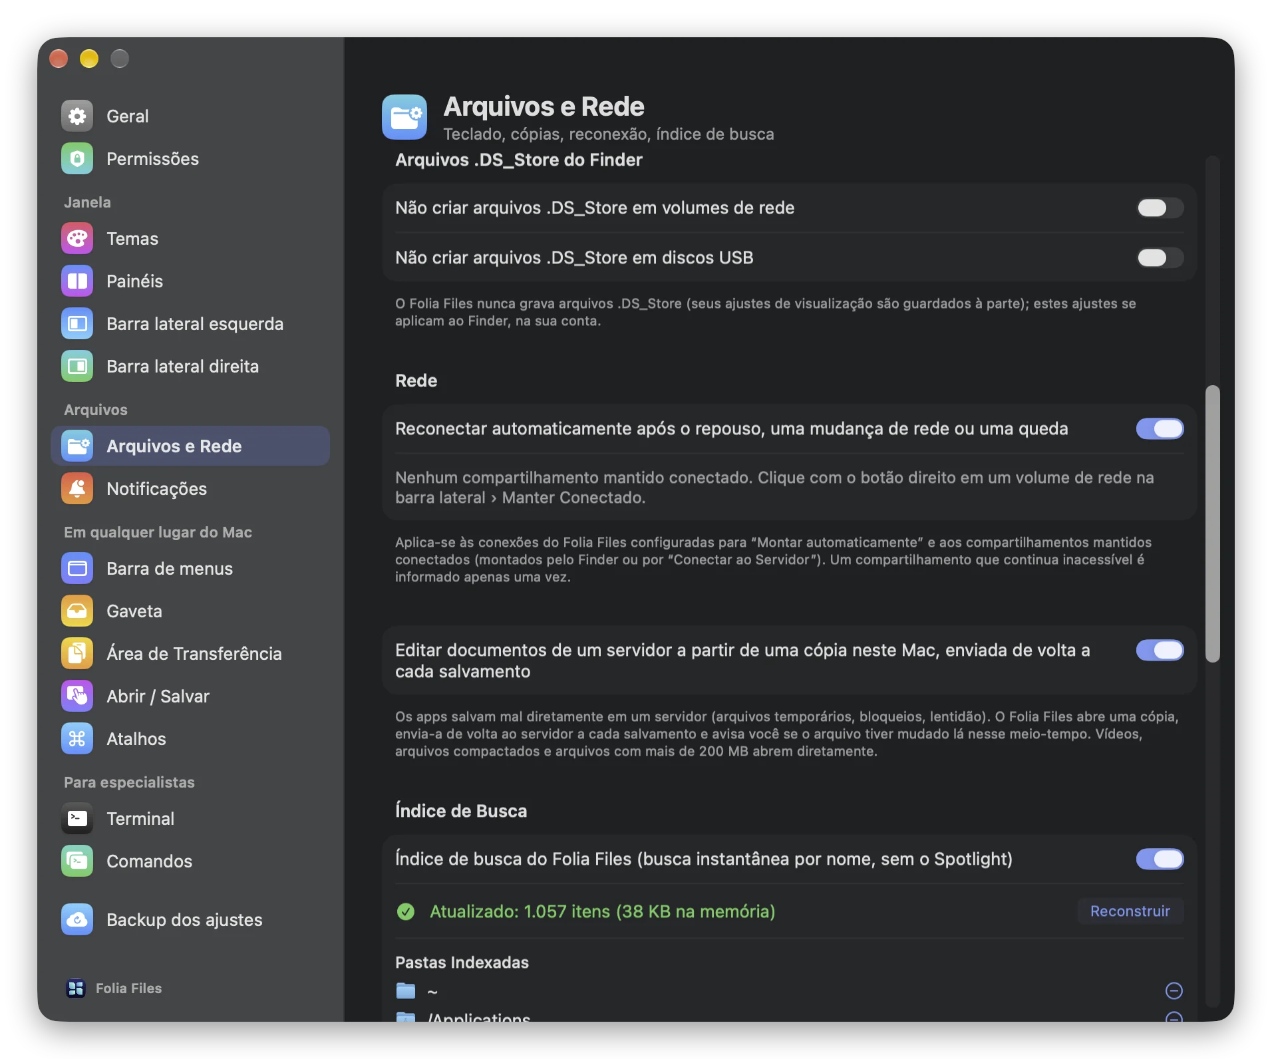The width and height of the screenshot is (1272, 1059).
Task: Select Painéis in the sidebar
Action: 190,281
